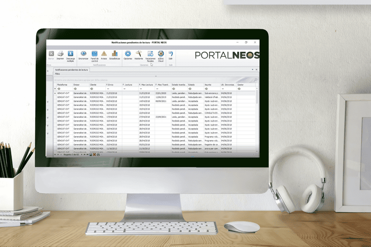
Task: Select the Registre de ce... asunto cell
Action: coord(212,145)
